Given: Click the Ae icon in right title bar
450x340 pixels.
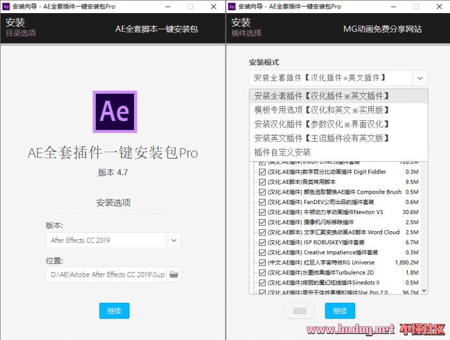Looking at the screenshot, I should coord(232,7).
